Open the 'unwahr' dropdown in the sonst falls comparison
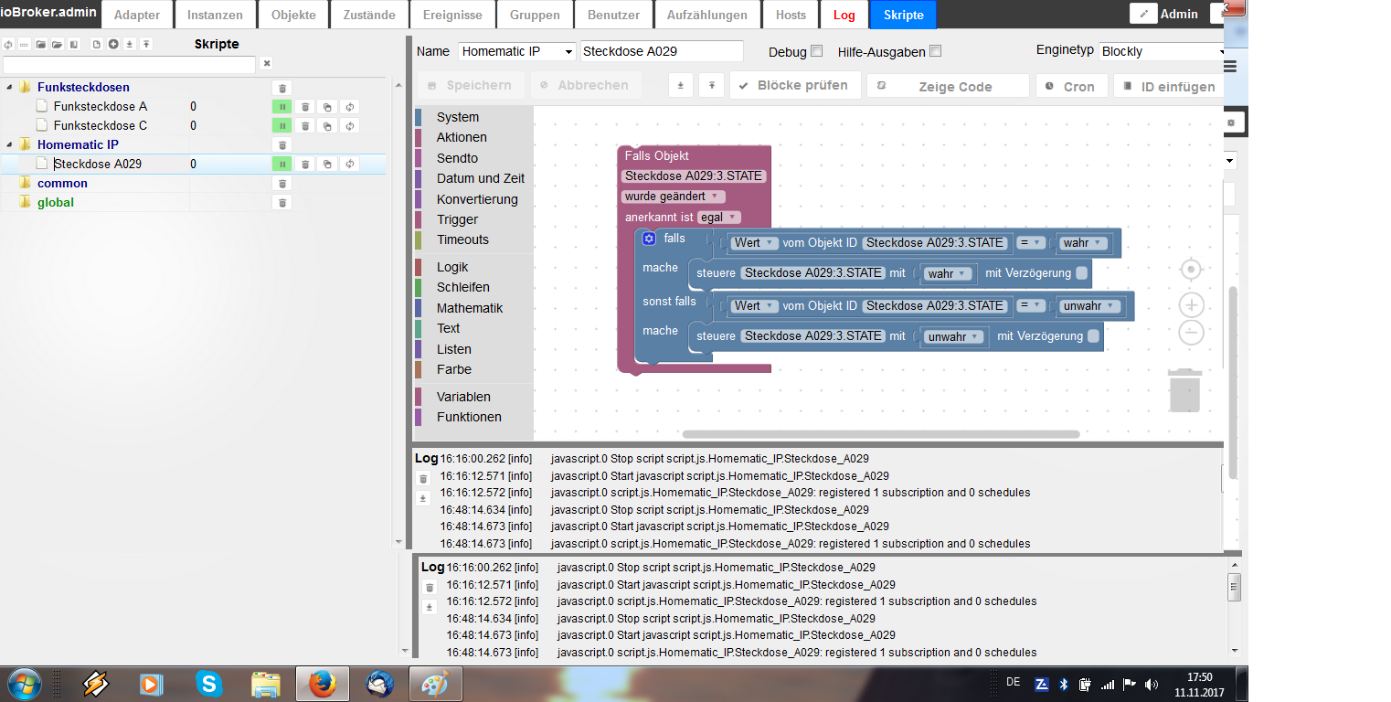 [x=1089, y=306]
